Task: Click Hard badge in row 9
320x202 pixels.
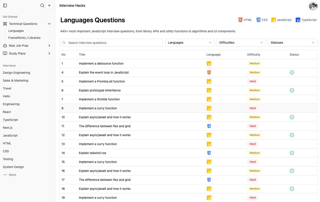Action: point(253,108)
